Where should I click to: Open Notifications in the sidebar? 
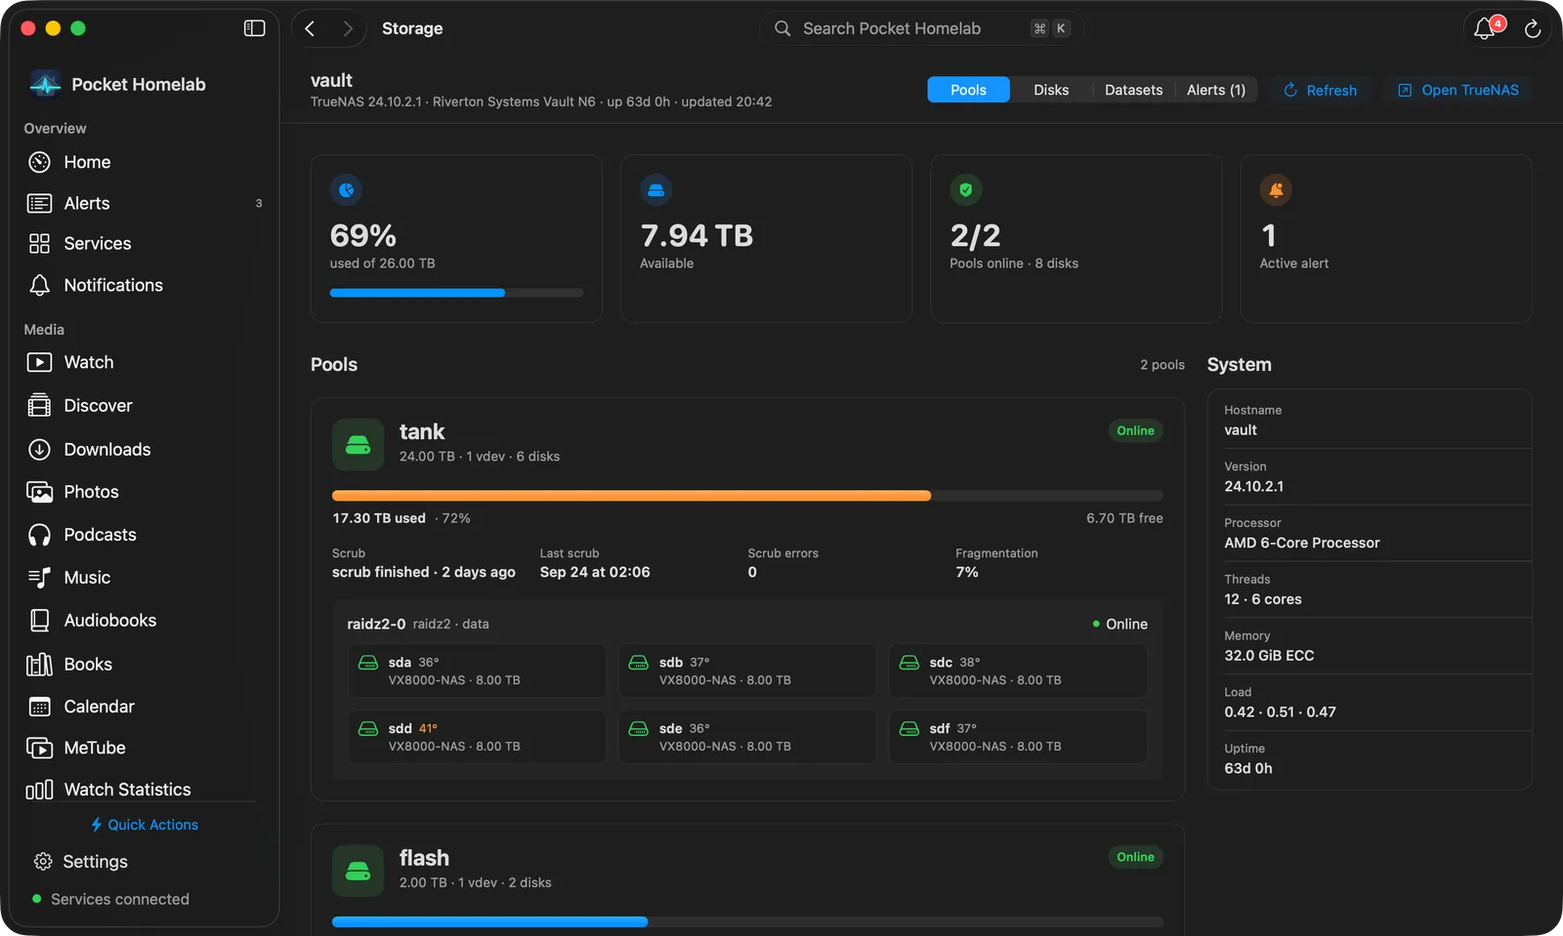point(144,285)
